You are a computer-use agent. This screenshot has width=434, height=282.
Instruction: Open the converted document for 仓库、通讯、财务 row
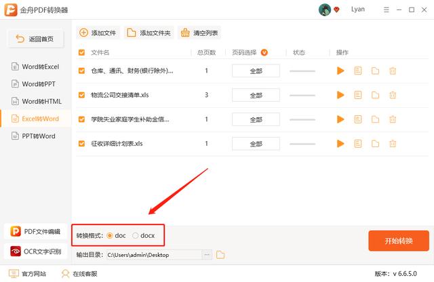(x=358, y=71)
